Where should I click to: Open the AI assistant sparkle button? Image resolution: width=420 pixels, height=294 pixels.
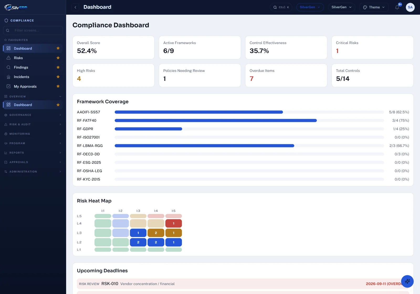click(407, 281)
